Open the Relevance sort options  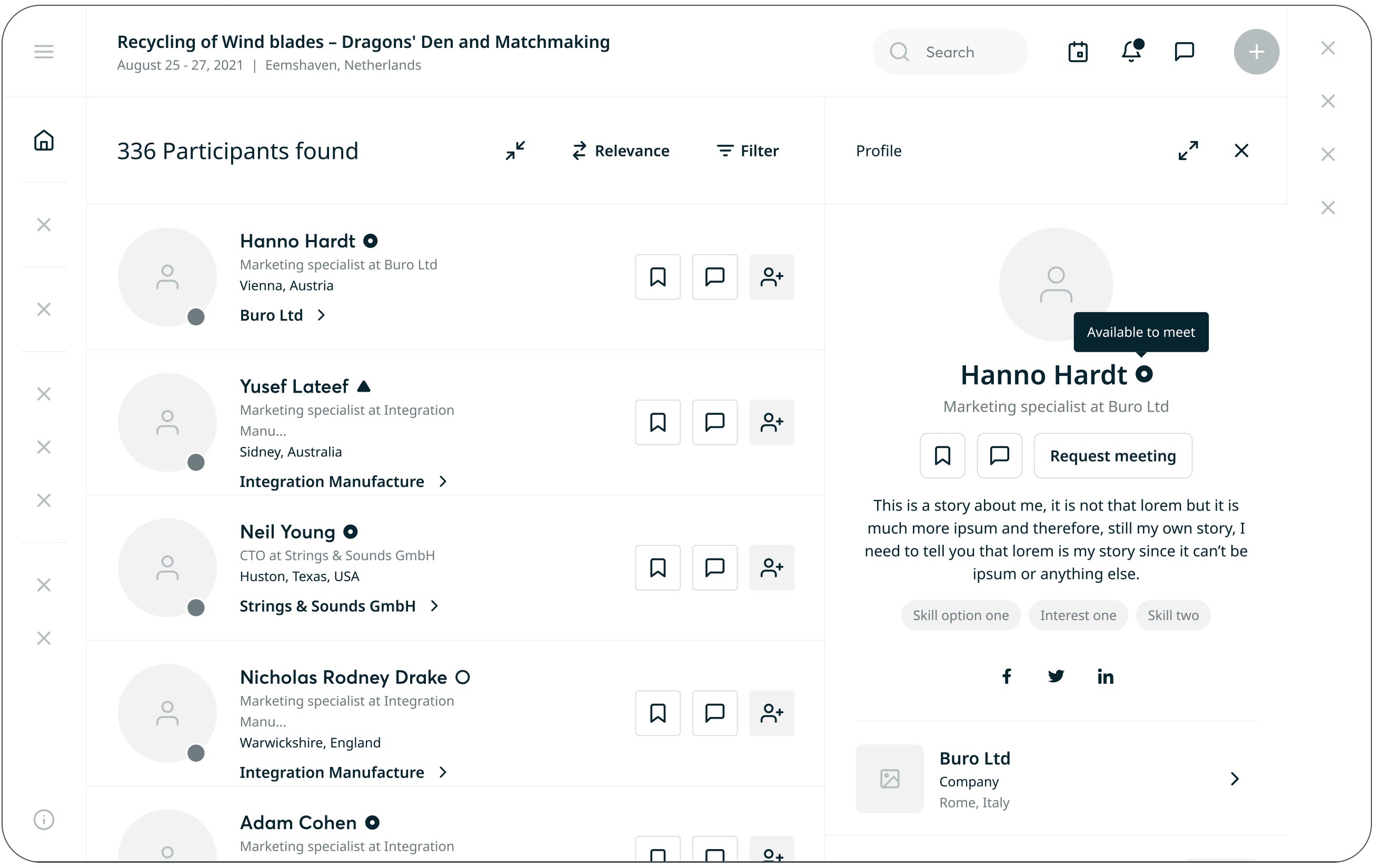[621, 151]
